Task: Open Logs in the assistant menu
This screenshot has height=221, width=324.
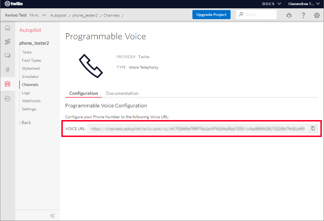Action: 26,93
